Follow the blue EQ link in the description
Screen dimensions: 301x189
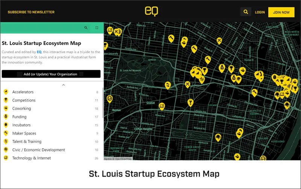[39, 52]
